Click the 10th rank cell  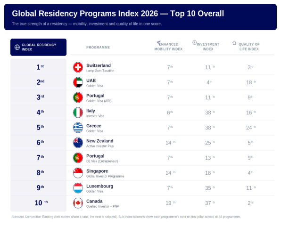[x=38, y=203]
